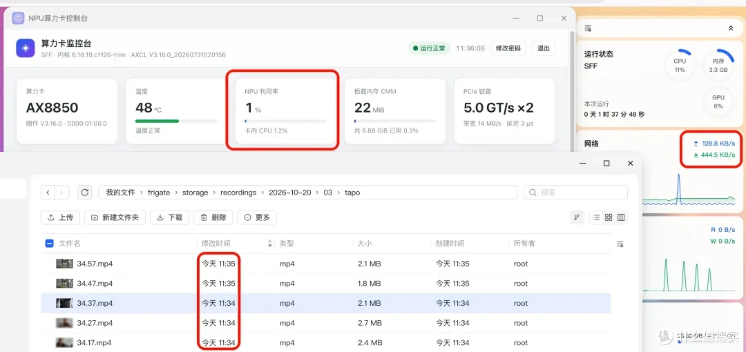Click NPU 利用率 progress bar
Screen dimensions: 746x352
285,121
